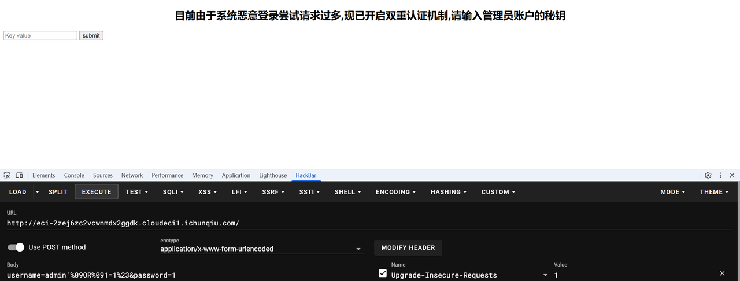Switch to the Network tab
Image resolution: width=740 pixels, height=281 pixels.
pos(132,175)
